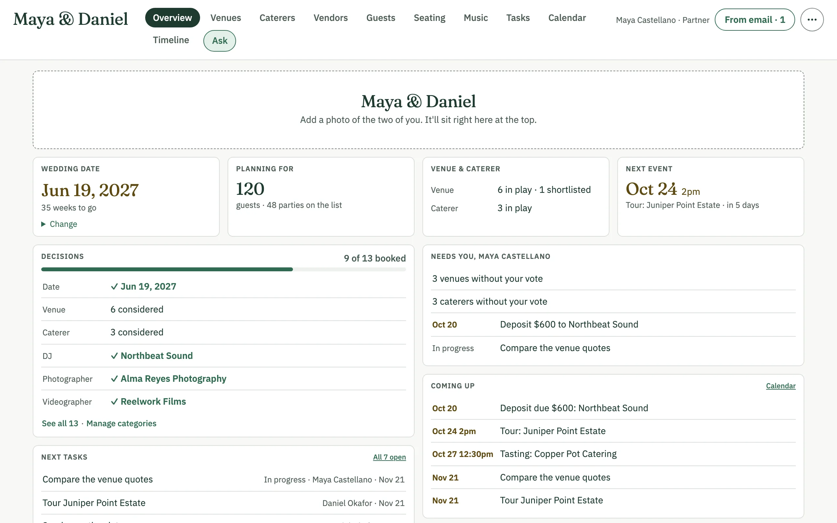Screen dimensions: 837x523
Task: Open booked DJ Northbeat Sound
Action: 223,356
